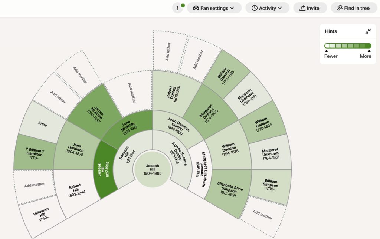
Task: Click the fan wheel icon beside Fan settings
Action: pyautogui.click(x=196, y=8)
